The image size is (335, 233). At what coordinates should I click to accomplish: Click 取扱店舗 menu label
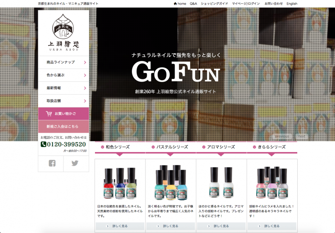click(53, 101)
